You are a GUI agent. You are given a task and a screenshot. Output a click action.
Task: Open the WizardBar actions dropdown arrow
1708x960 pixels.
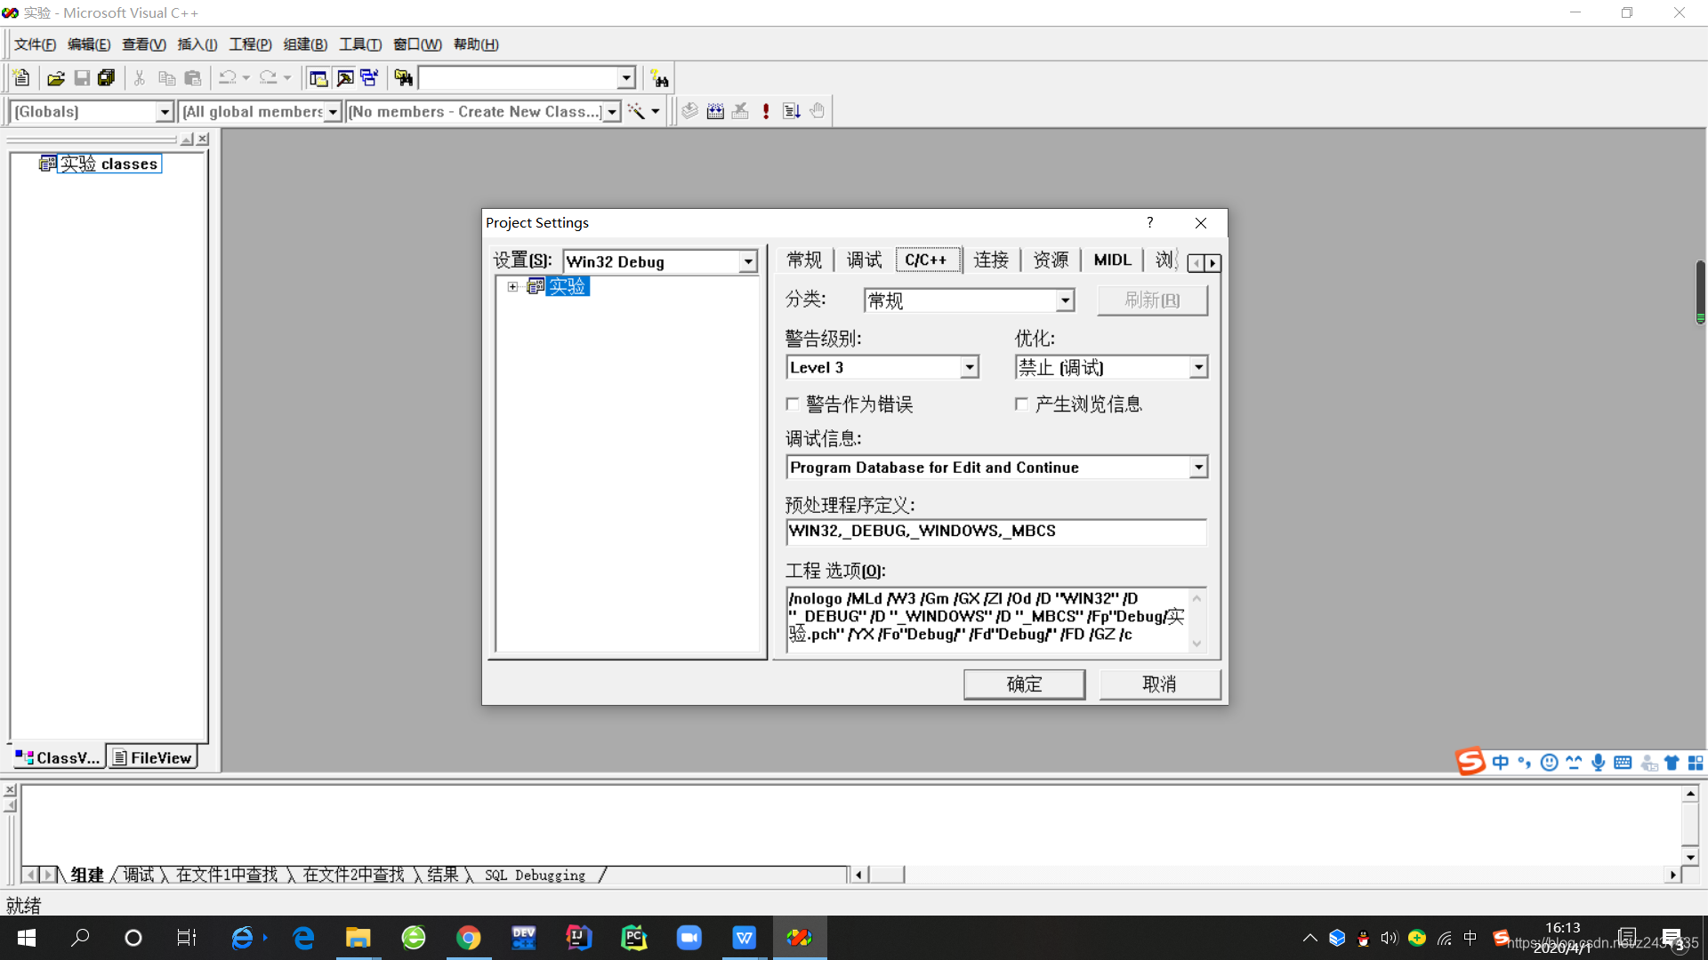click(x=656, y=111)
